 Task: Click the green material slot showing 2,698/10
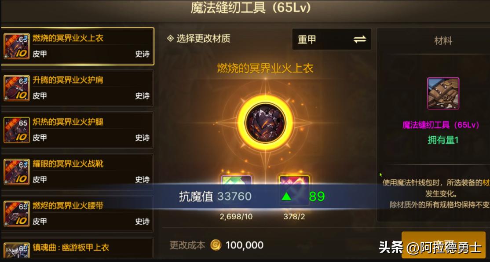[x=236, y=180]
